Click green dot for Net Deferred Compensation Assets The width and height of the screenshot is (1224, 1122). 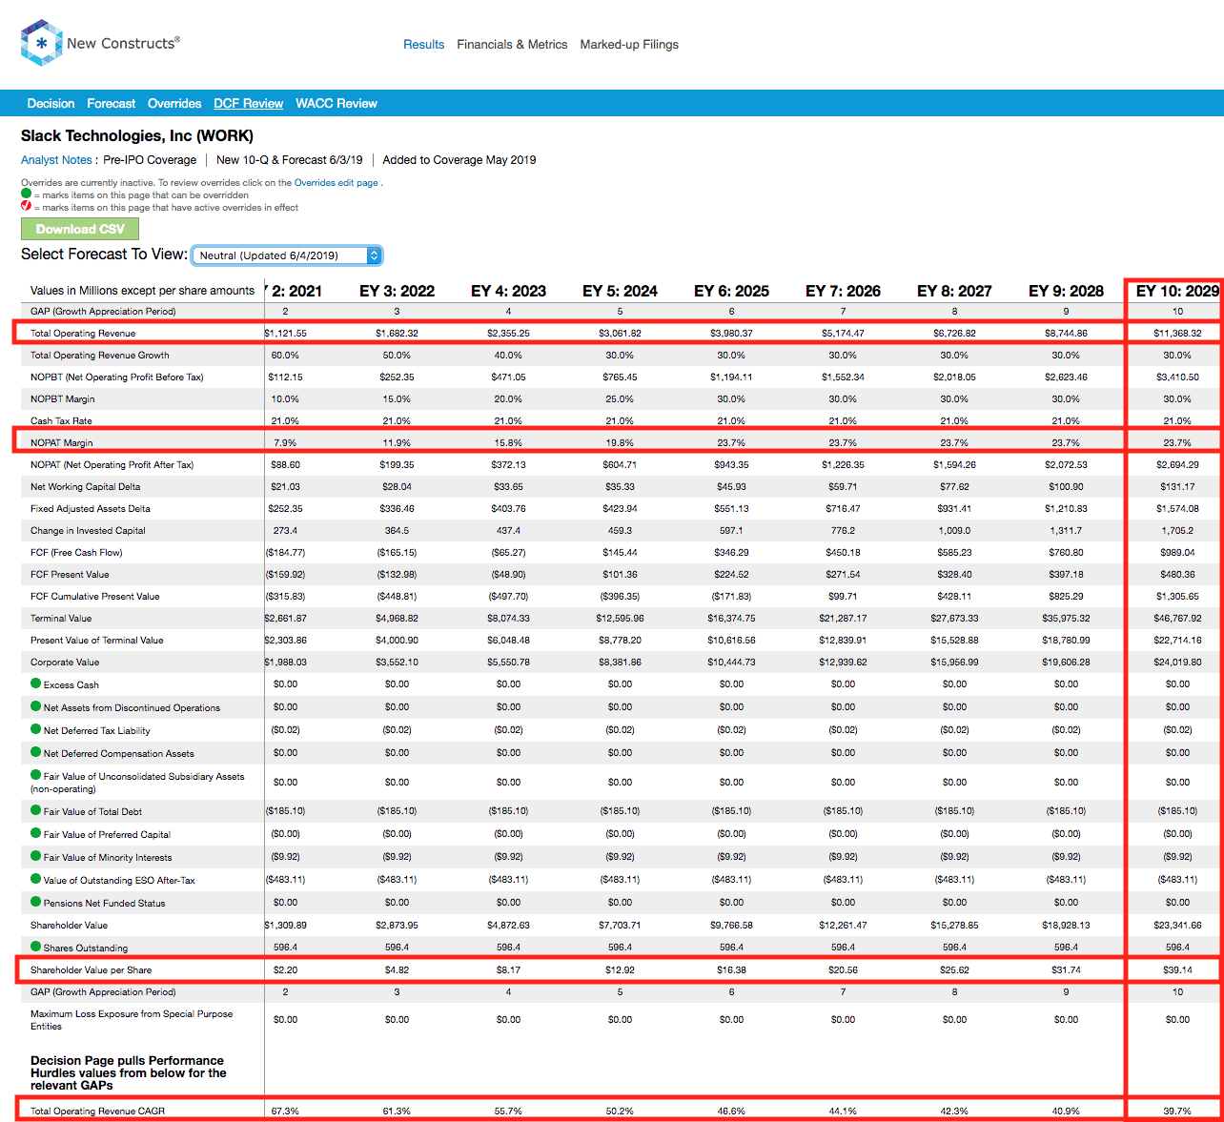[x=36, y=752]
